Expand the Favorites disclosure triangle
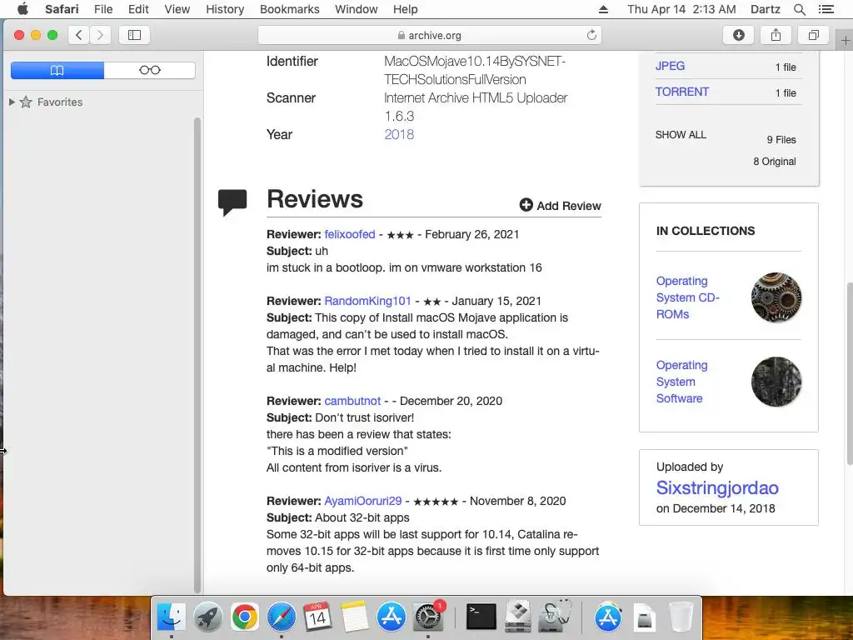853x640 pixels. coord(12,102)
